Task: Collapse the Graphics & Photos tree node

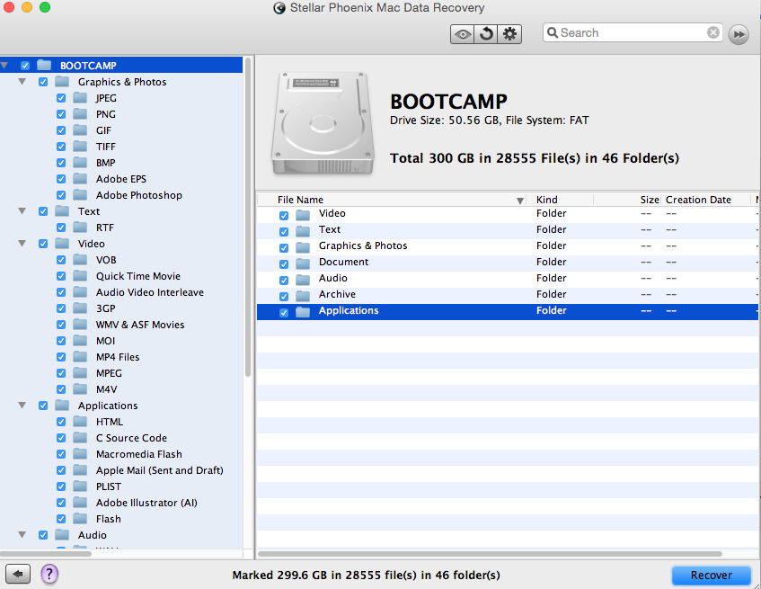Action: tap(22, 82)
